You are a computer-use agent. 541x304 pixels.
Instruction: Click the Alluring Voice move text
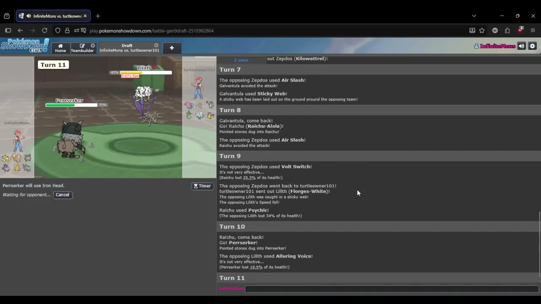tap(294, 256)
